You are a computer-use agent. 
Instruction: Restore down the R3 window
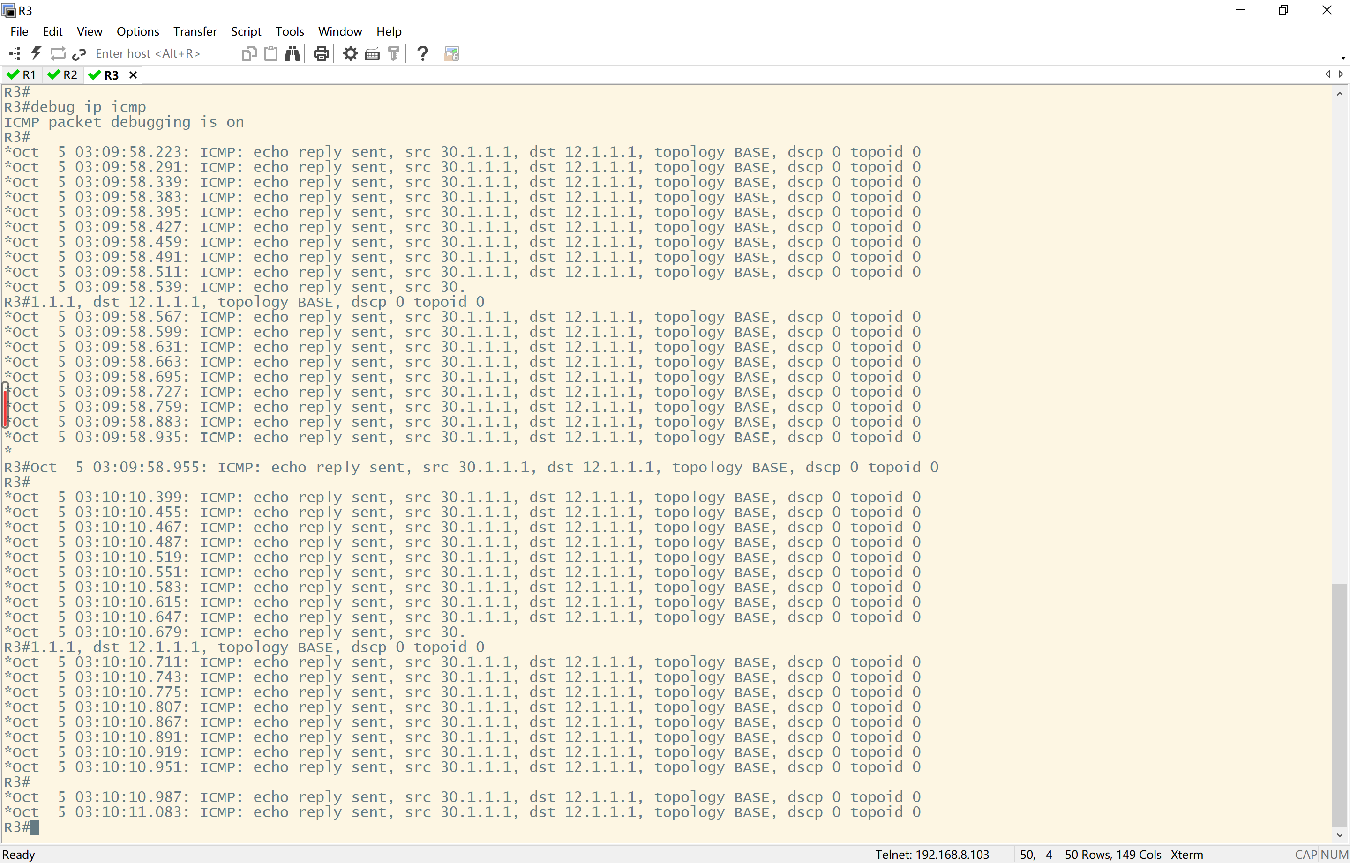[1283, 11]
